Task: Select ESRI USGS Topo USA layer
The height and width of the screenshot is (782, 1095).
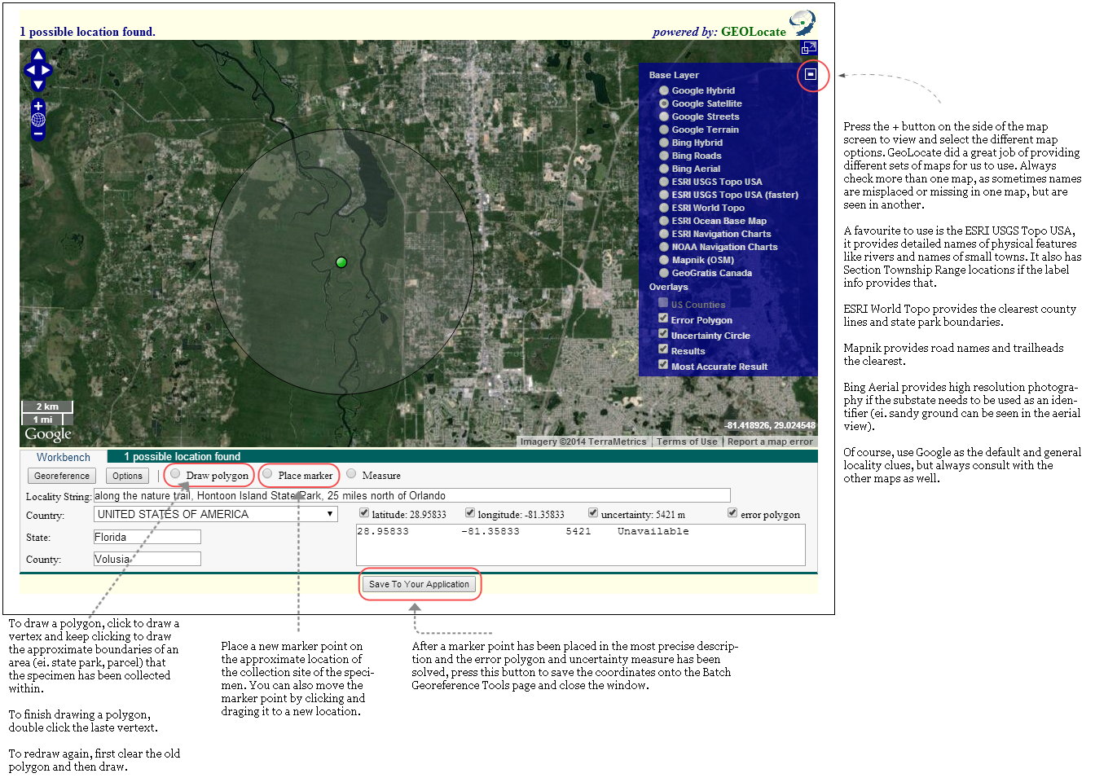Action: [x=664, y=182]
